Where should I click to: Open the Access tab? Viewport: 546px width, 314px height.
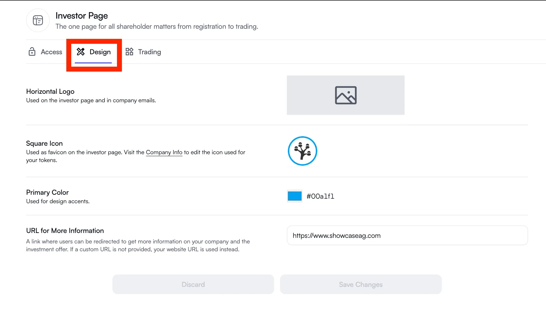tap(51, 52)
